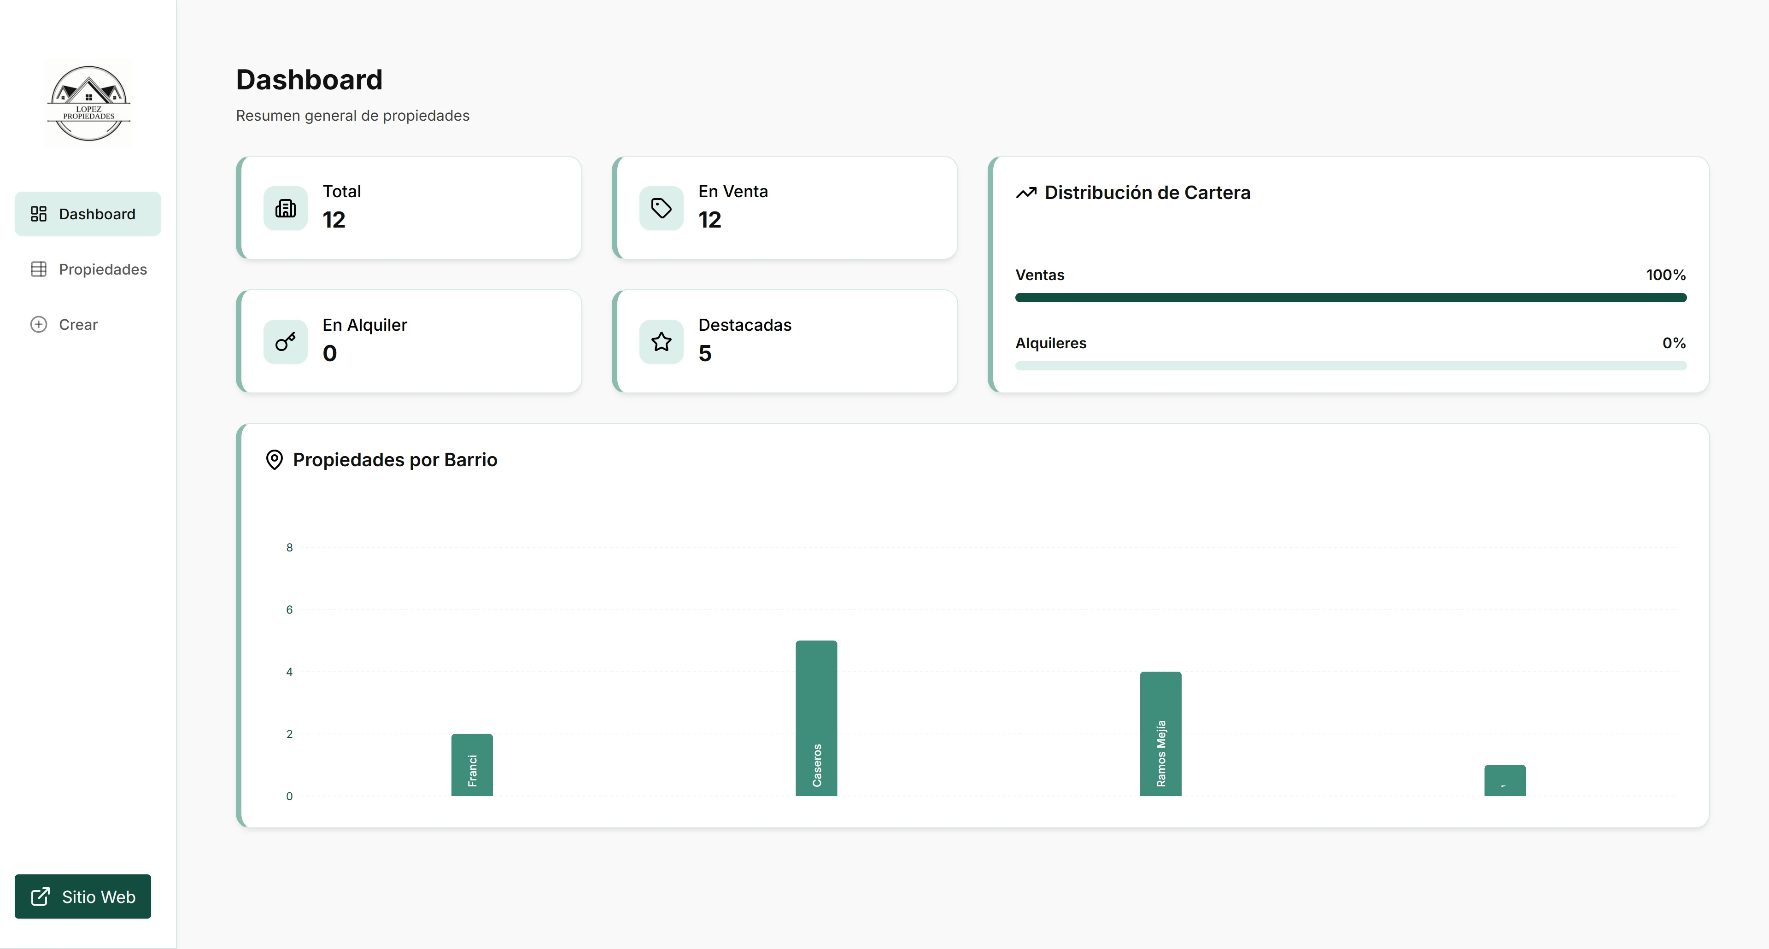
Task: Select the En Alquiler value 0
Action: 330,353
